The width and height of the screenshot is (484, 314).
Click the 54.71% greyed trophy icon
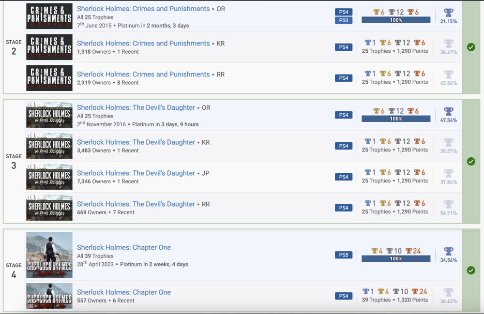coord(449,205)
